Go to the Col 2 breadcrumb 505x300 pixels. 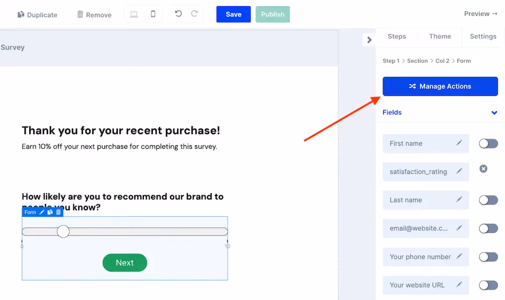pyautogui.click(x=442, y=61)
